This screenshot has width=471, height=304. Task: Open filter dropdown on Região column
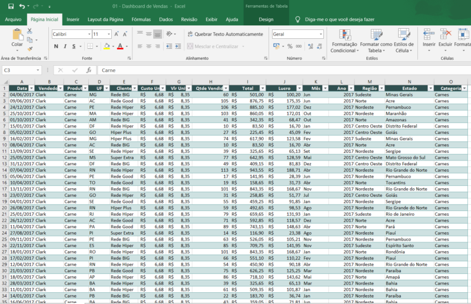click(x=381, y=88)
